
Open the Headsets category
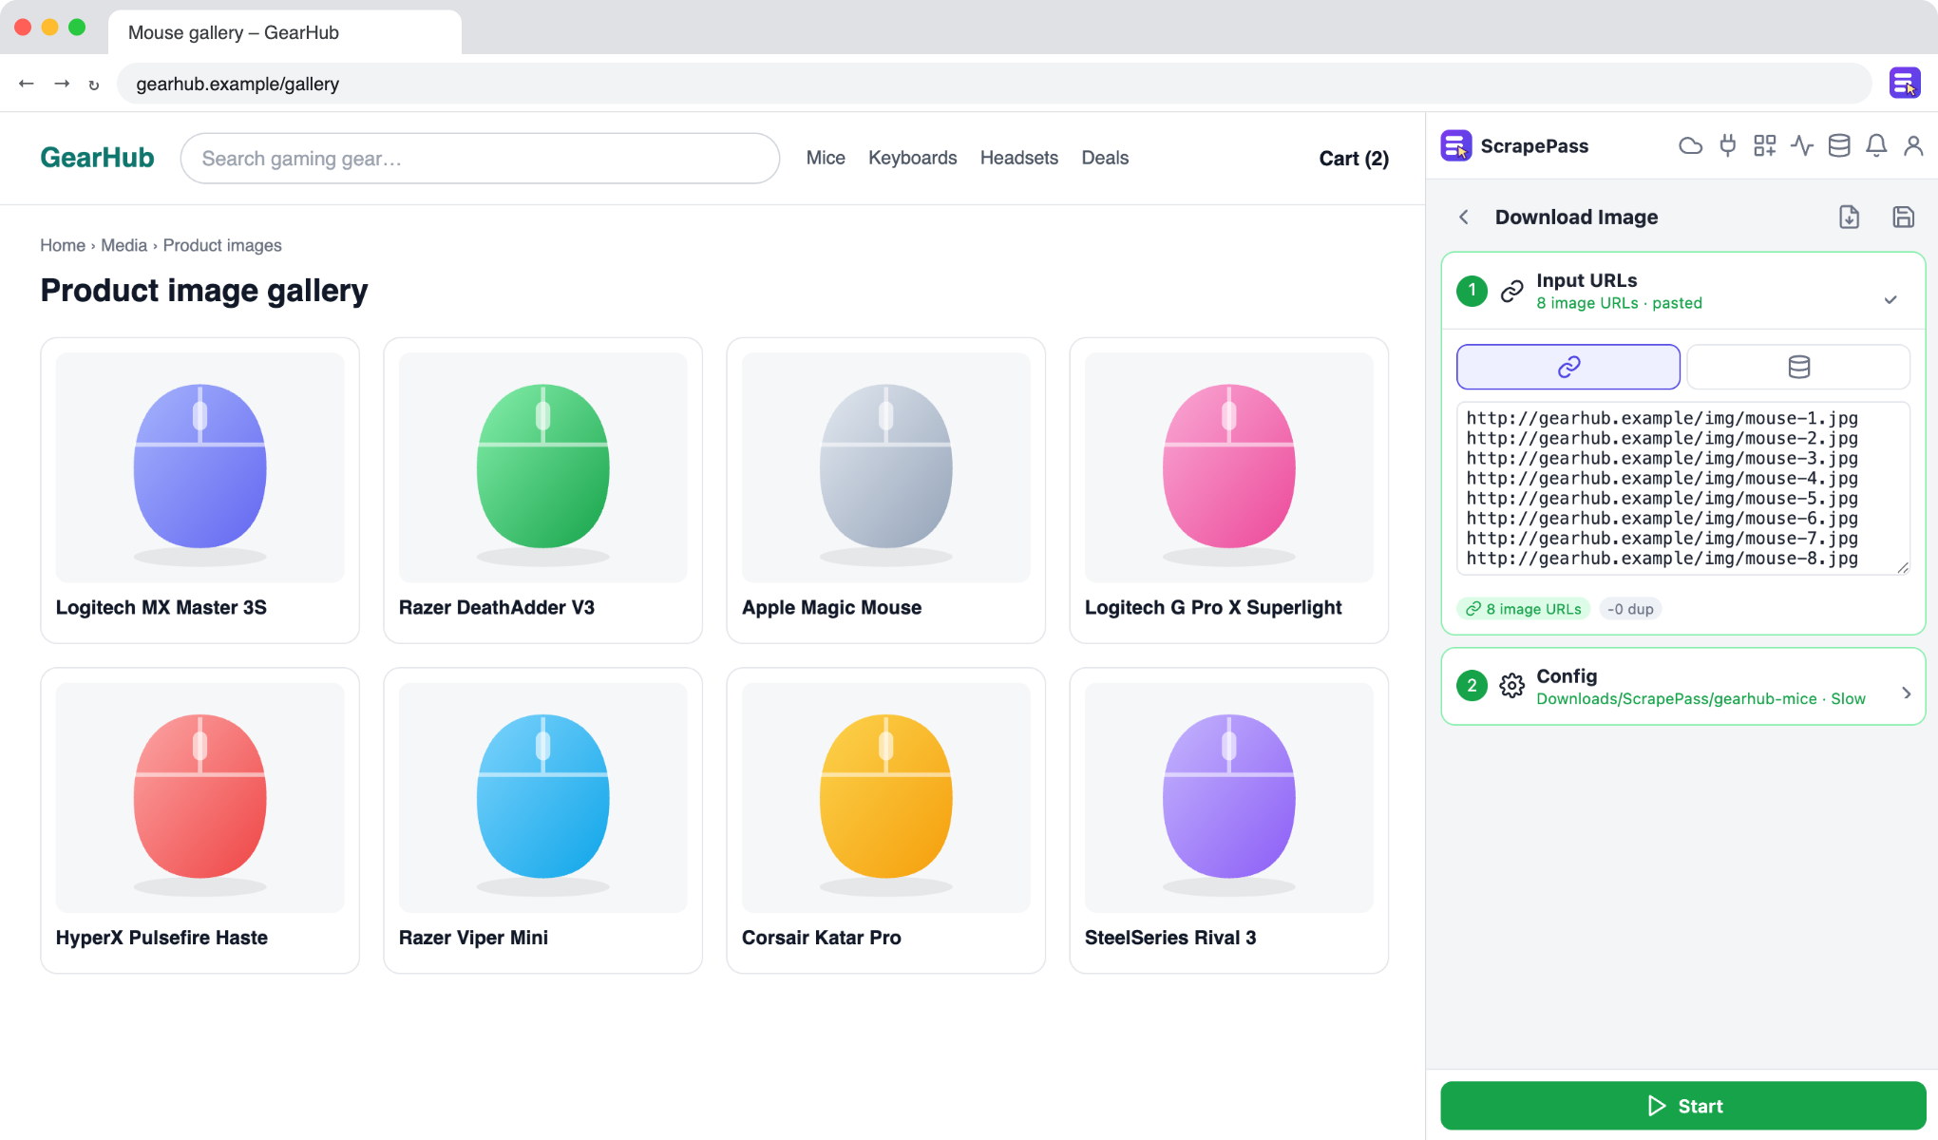[1018, 158]
